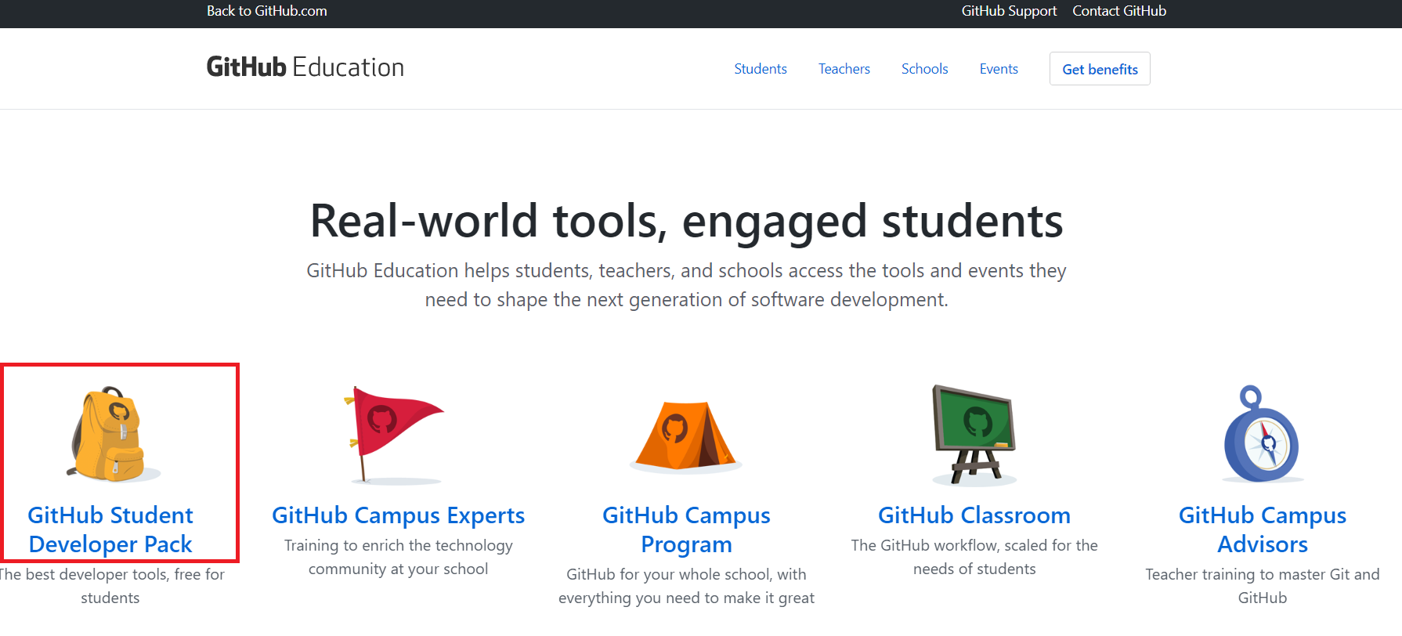
Task: Open Contact GitHub link
Action: coord(1119,11)
